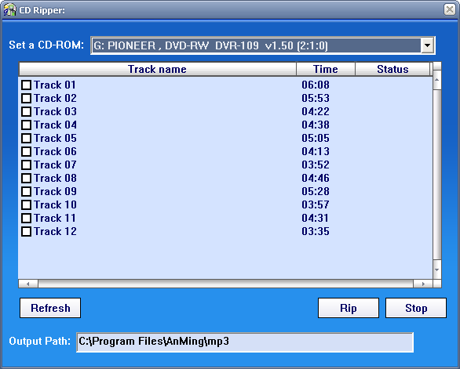Viewport: 460px width, 369px height.
Task: Tick the Track 01 checkbox
Action: (x=27, y=85)
